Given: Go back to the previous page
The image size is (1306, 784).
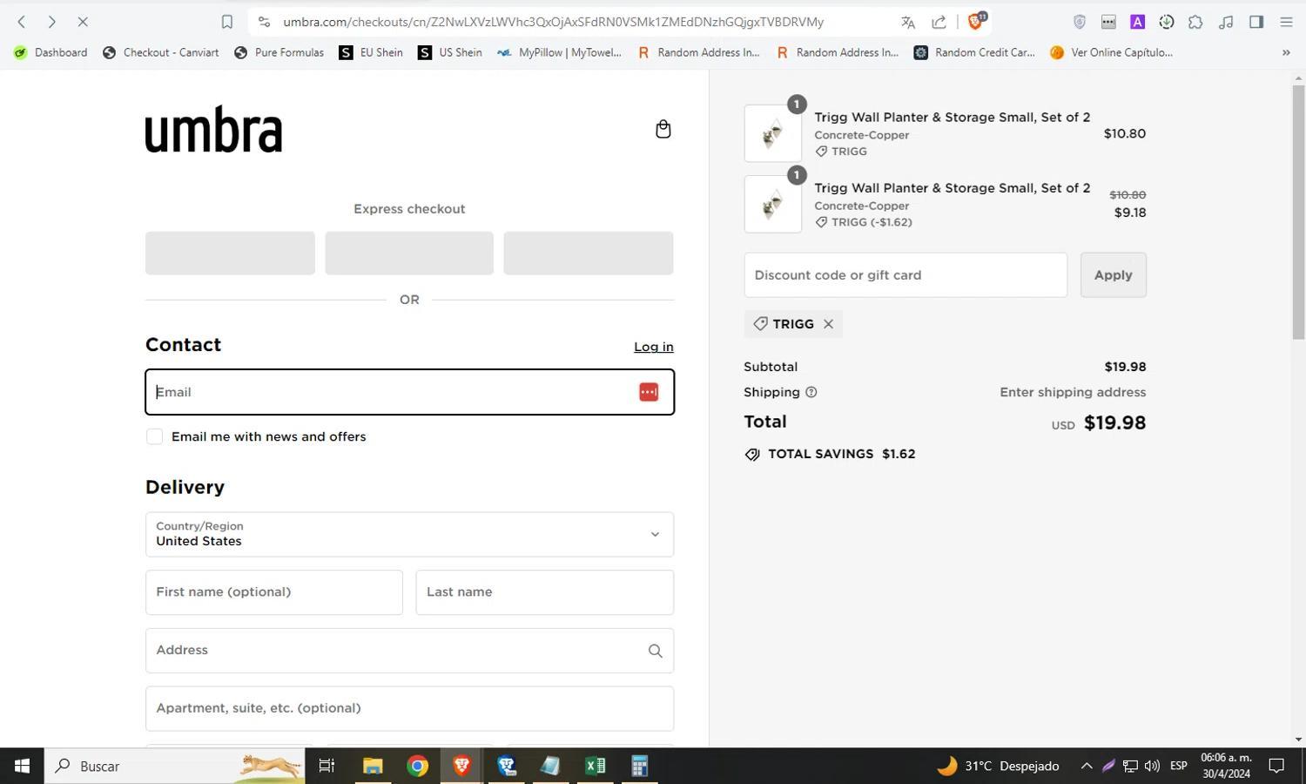Looking at the screenshot, I should (x=22, y=22).
